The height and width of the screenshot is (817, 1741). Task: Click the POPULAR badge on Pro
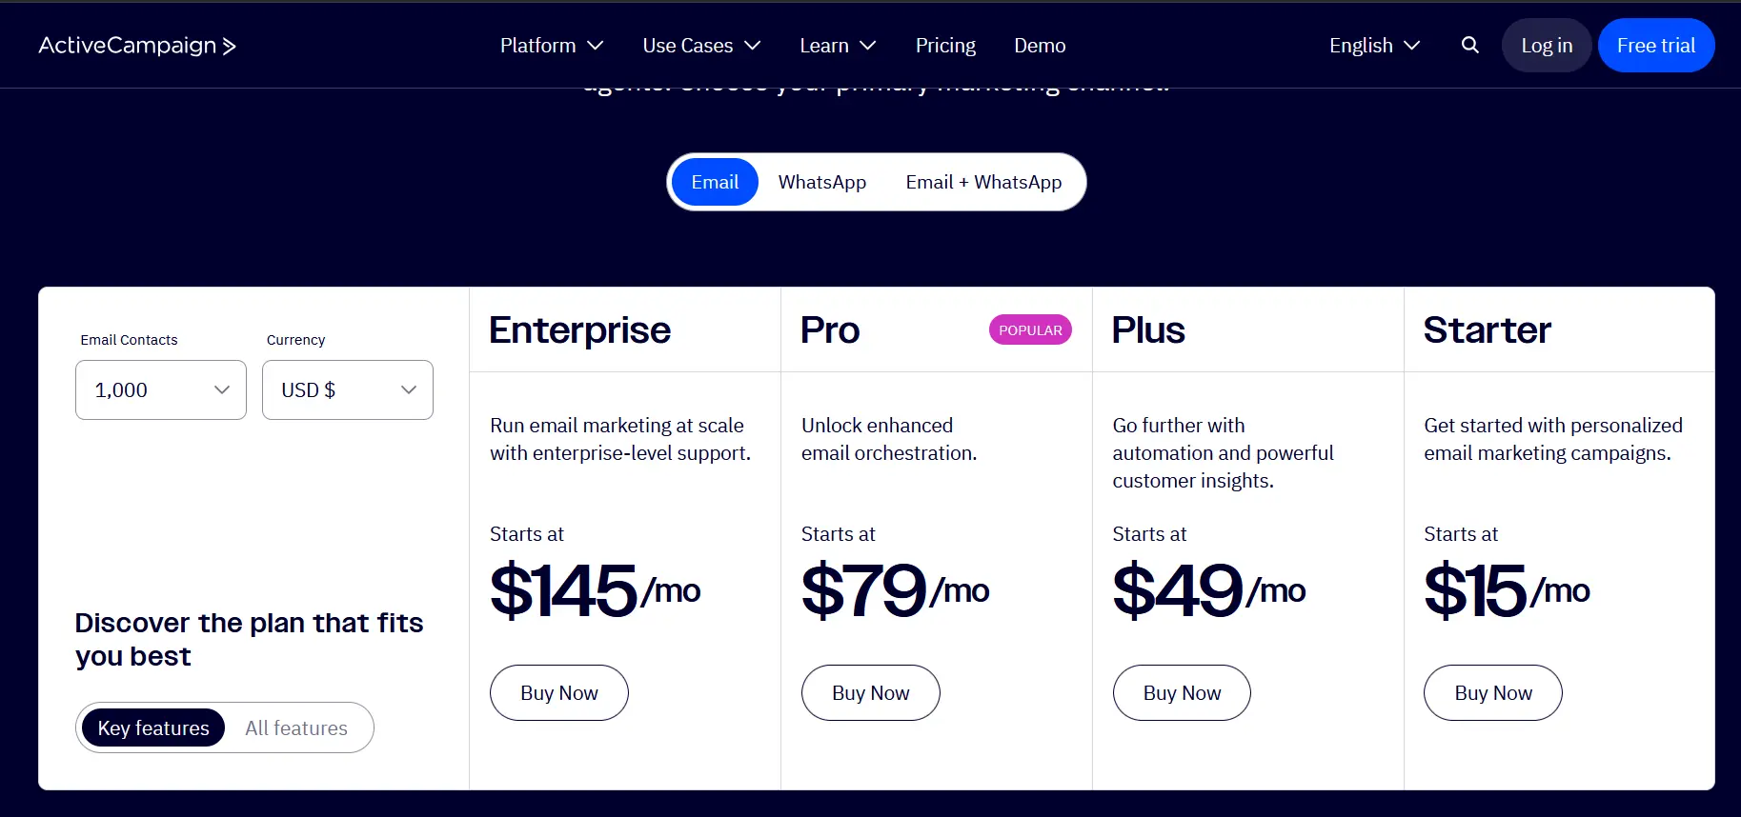(x=1030, y=330)
